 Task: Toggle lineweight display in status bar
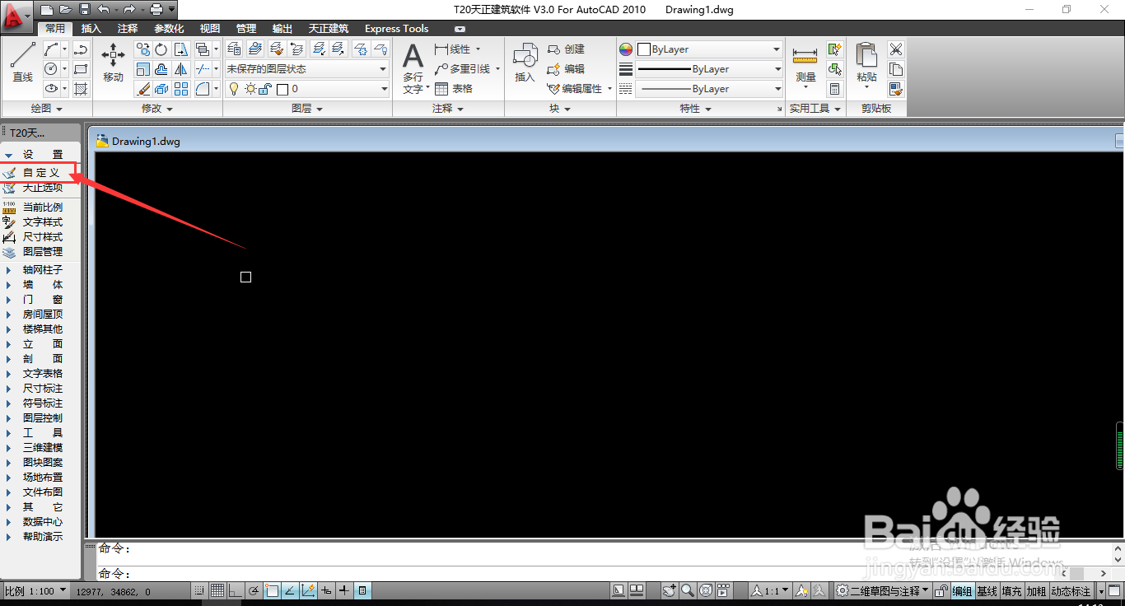pos(344,590)
